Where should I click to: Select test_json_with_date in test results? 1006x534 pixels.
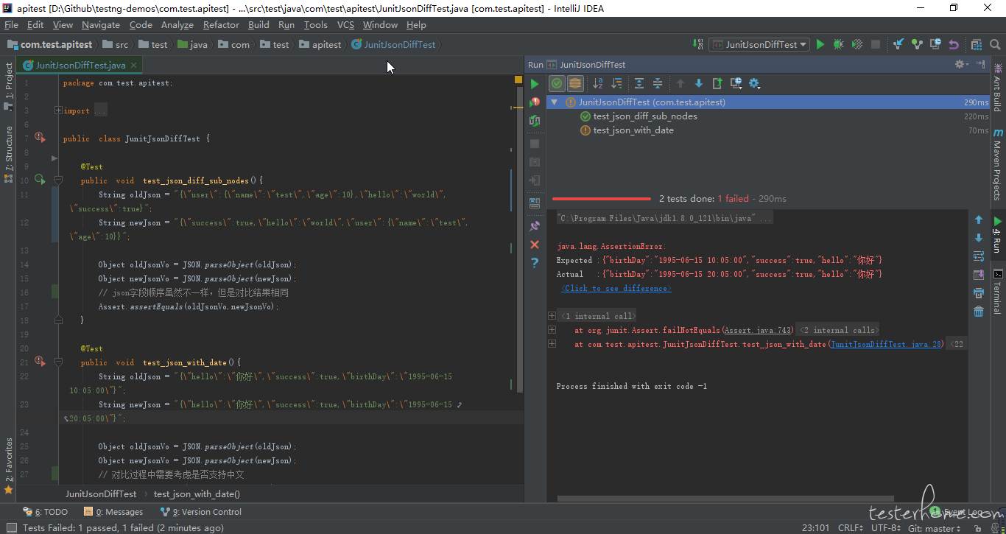point(633,130)
